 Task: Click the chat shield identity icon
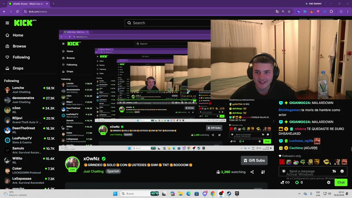coord(284,171)
